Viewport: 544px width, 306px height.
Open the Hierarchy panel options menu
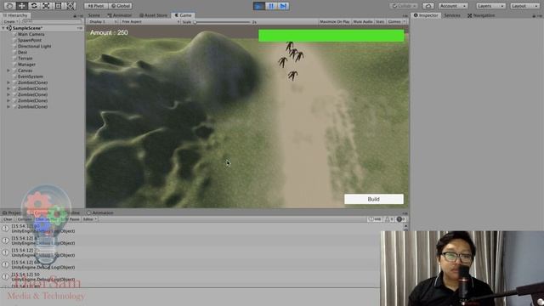coord(82,16)
